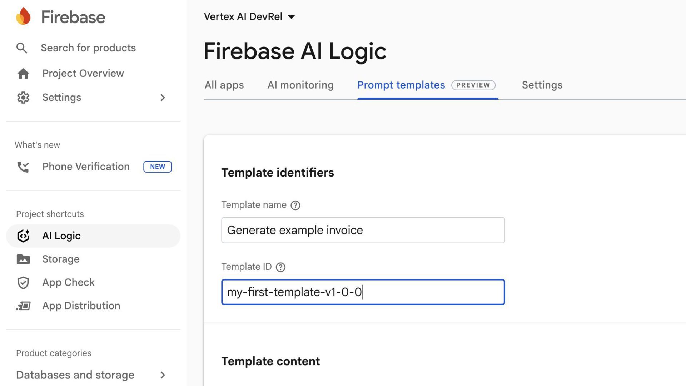Click the Storage image icon
The height and width of the screenshot is (386, 686).
tap(23, 259)
